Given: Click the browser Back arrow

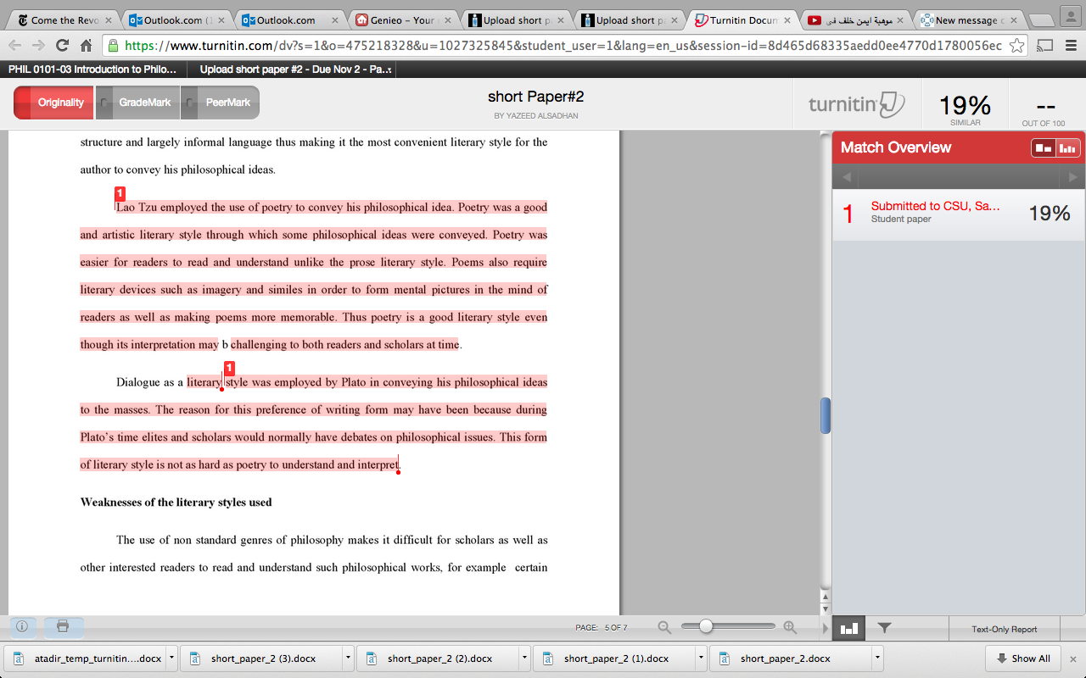Looking at the screenshot, I should [x=15, y=45].
